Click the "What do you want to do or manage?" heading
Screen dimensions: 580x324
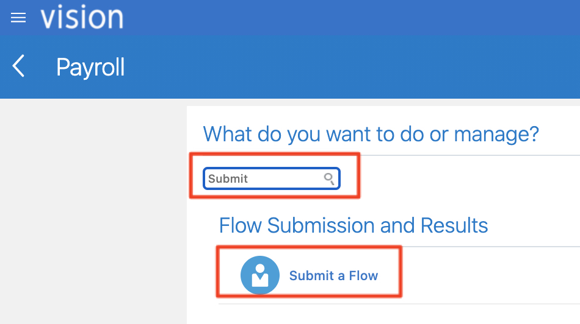[x=371, y=133]
